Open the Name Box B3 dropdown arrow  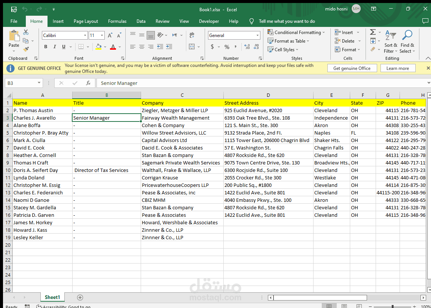pos(39,83)
